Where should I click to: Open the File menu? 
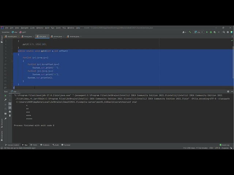tap(7, 28)
